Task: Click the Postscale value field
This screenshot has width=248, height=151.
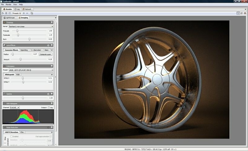Action: [x=50, y=35]
